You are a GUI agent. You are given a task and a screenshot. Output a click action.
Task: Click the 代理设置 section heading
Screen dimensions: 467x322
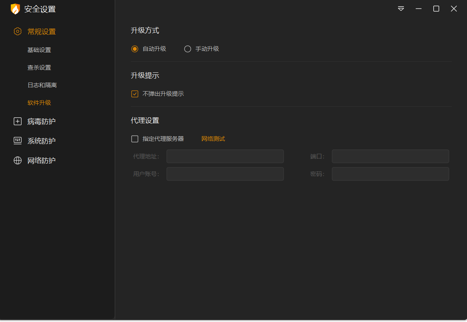(x=145, y=121)
